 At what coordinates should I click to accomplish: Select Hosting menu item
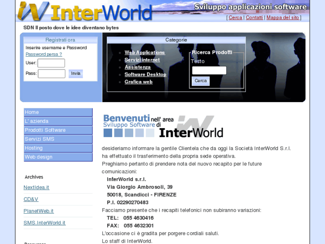[58, 148]
